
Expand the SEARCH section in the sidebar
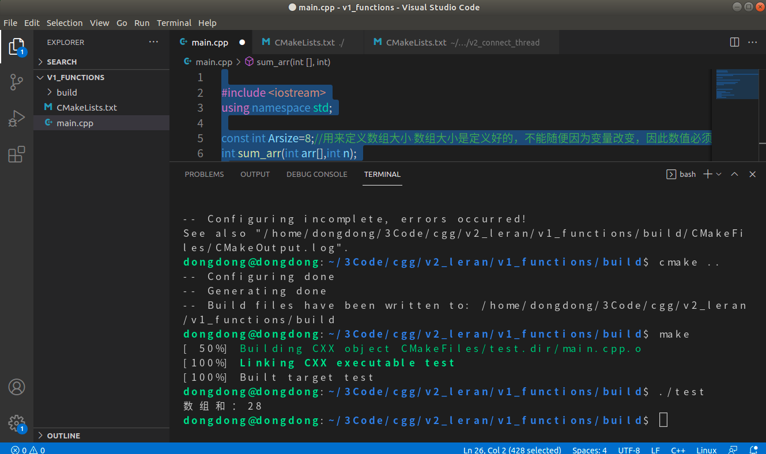click(x=101, y=62)
